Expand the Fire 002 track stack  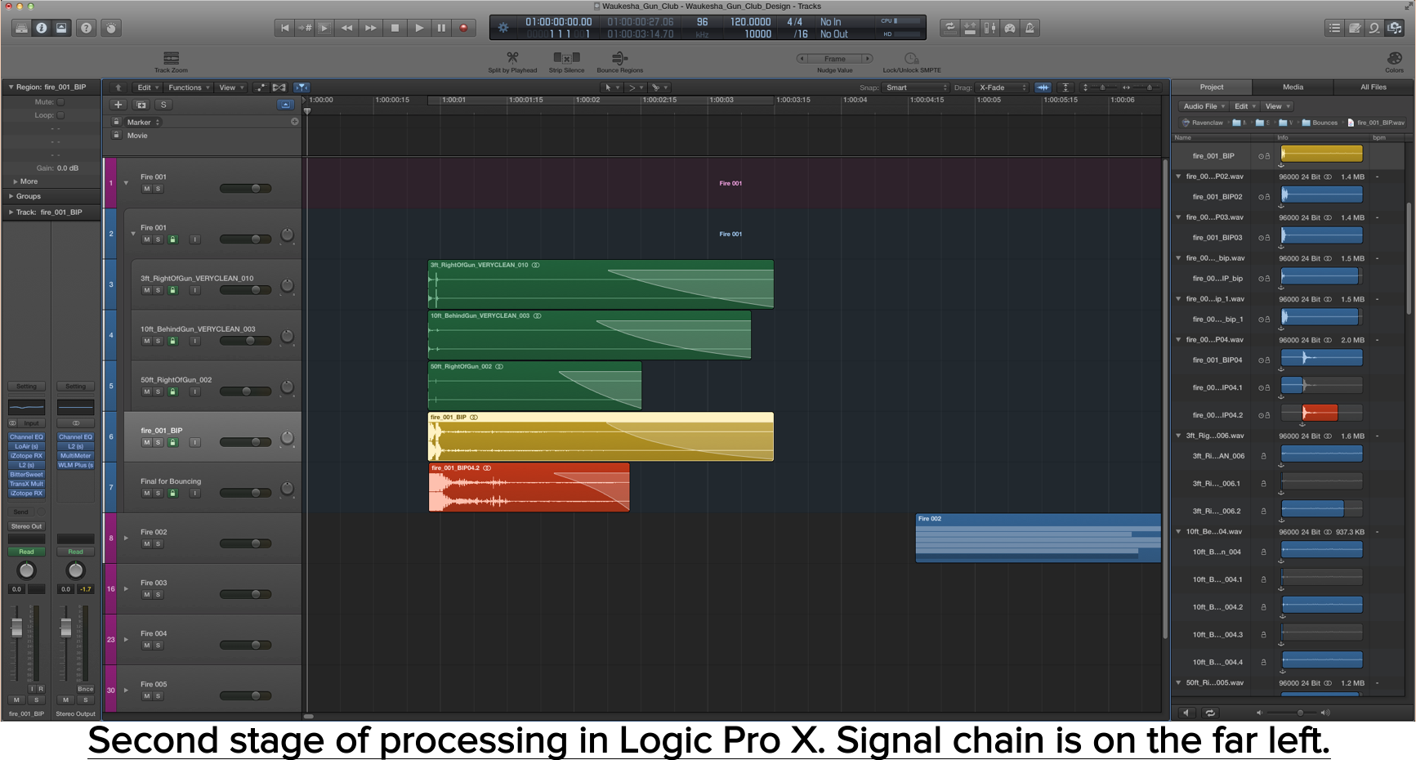pos(126,538)
